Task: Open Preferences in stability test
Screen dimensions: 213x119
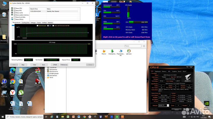Action: [64, 65]
